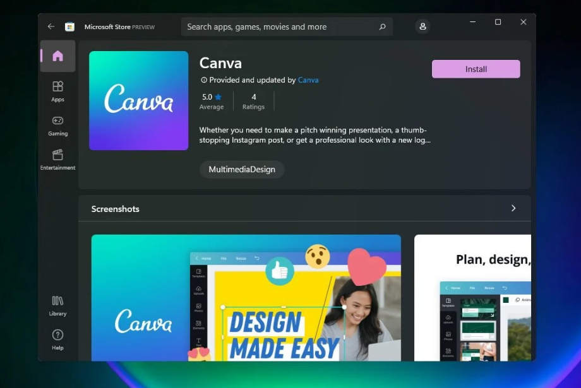Go back using the back arrow
Image resolution: width=581 pixels, height=388 pixels.
[x=51, y=26]
